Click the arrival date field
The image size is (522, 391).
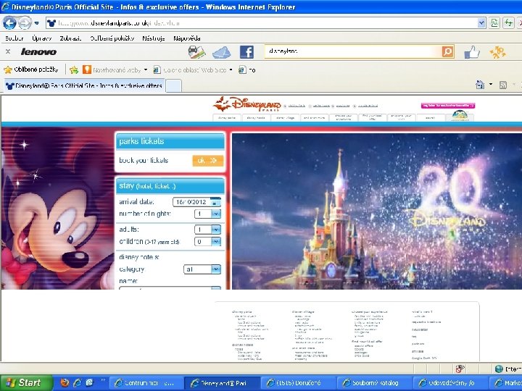(x=191, y=202)
